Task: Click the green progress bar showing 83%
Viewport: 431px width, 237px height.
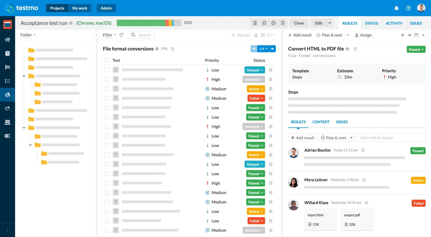Action: [x=141, y=22]
